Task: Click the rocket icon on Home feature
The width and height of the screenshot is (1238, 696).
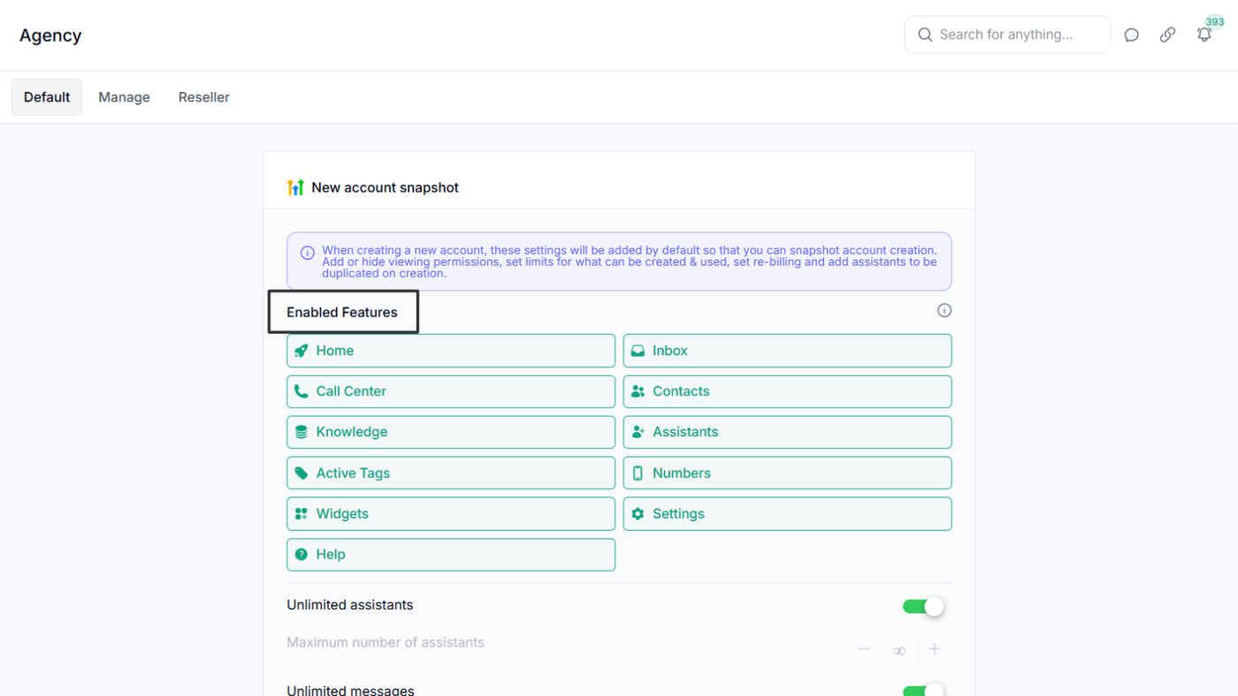Action: pyautogui.click(x=302, y=351)
